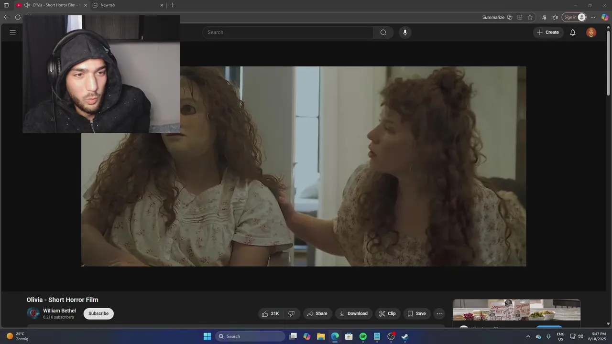Open Notepad from the taskbar

pyautogui.click(x=377, y=336)
